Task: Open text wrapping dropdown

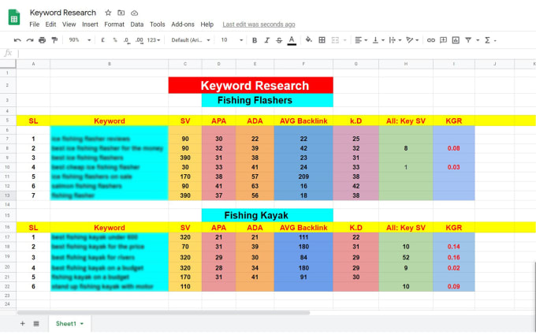Action: (395, 40)
